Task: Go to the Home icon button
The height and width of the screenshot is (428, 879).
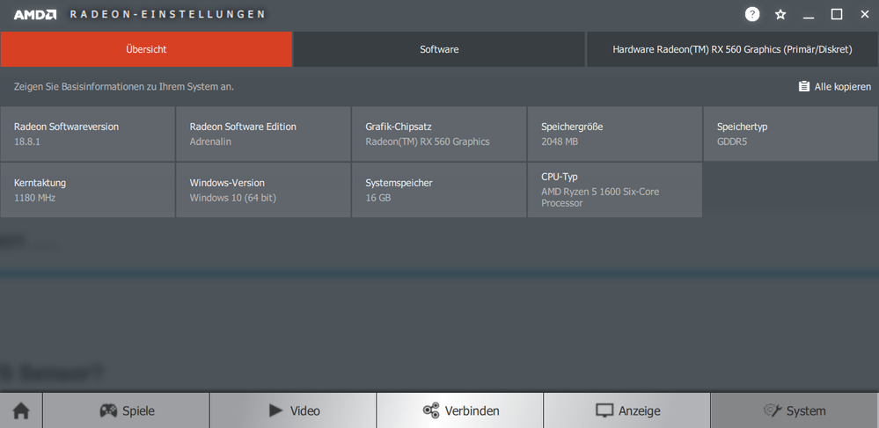Action: click(21, 410)
